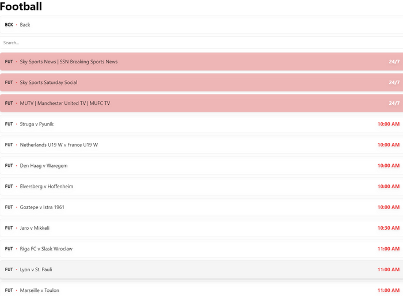Image resolution: width=403 pixels, height=296 pixels.
Task: Click FUT tag on Struga v Pyunik row
Action: point(9,124)
